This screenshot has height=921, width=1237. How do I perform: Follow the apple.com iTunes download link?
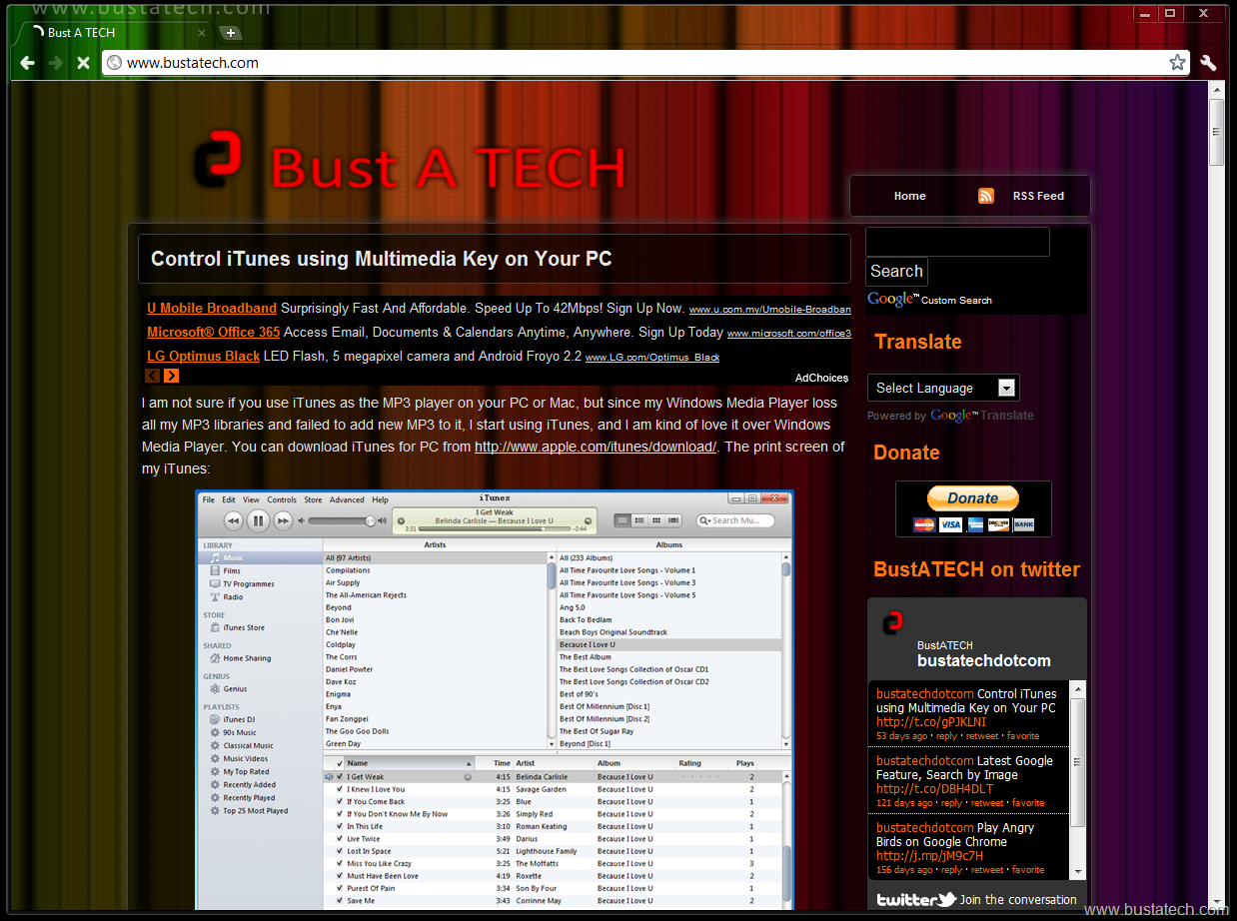point(596,447)
